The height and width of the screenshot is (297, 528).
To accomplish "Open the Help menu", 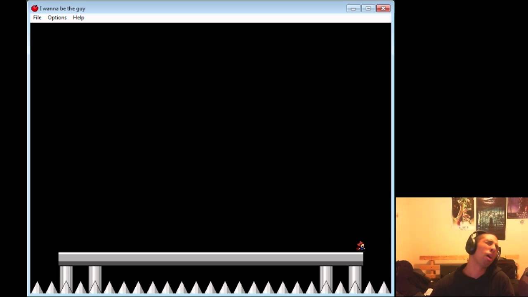I will [x=78, y=17].
